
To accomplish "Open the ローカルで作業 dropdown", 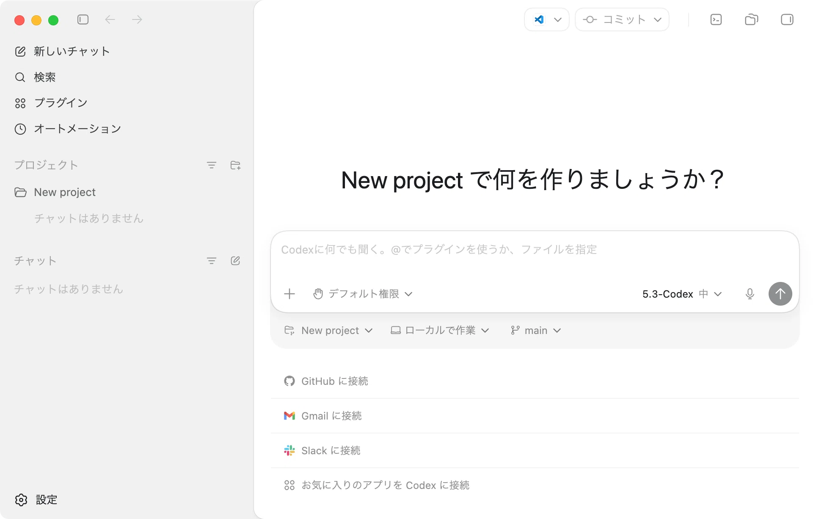I will 440,330.
